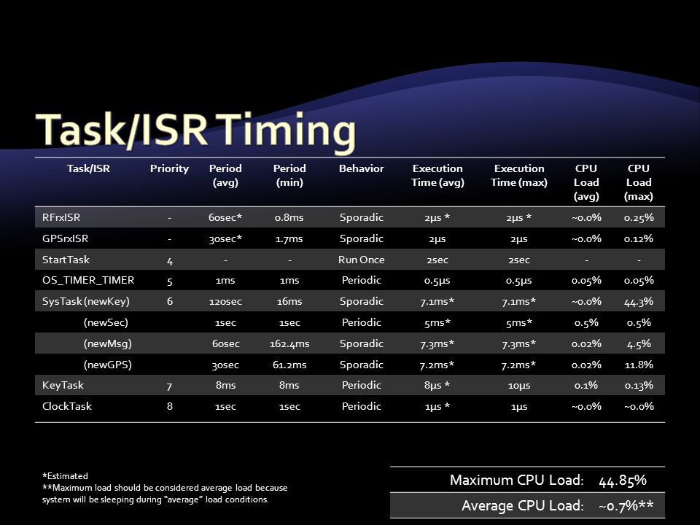Select the 'CPU Load (avg)' header
This screenshot has width=700, height=525.
[x=586, y=182]
